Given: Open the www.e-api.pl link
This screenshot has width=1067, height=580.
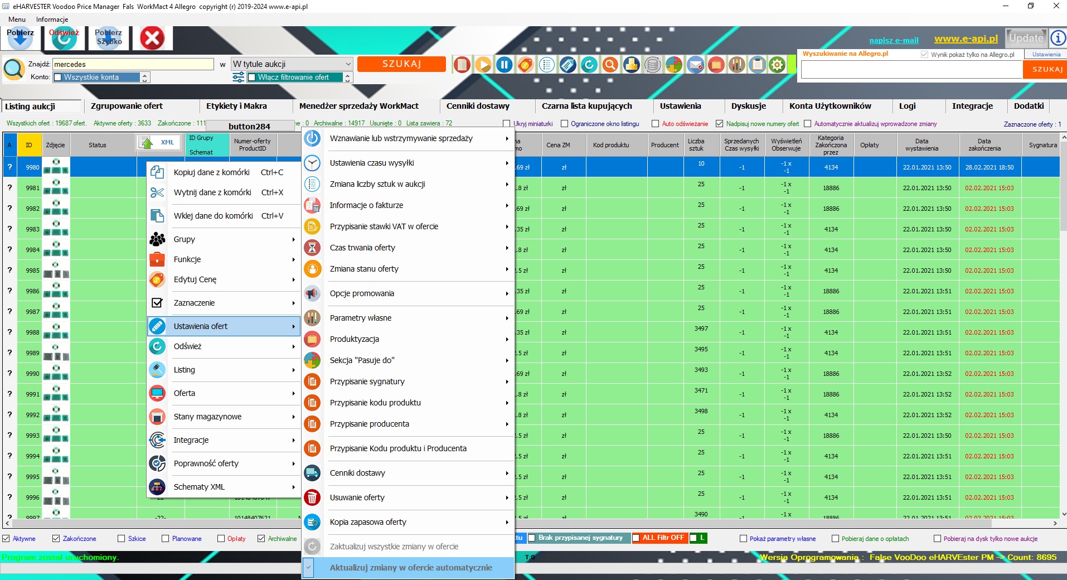Looking at the screenshot, I should pos(966,39).
